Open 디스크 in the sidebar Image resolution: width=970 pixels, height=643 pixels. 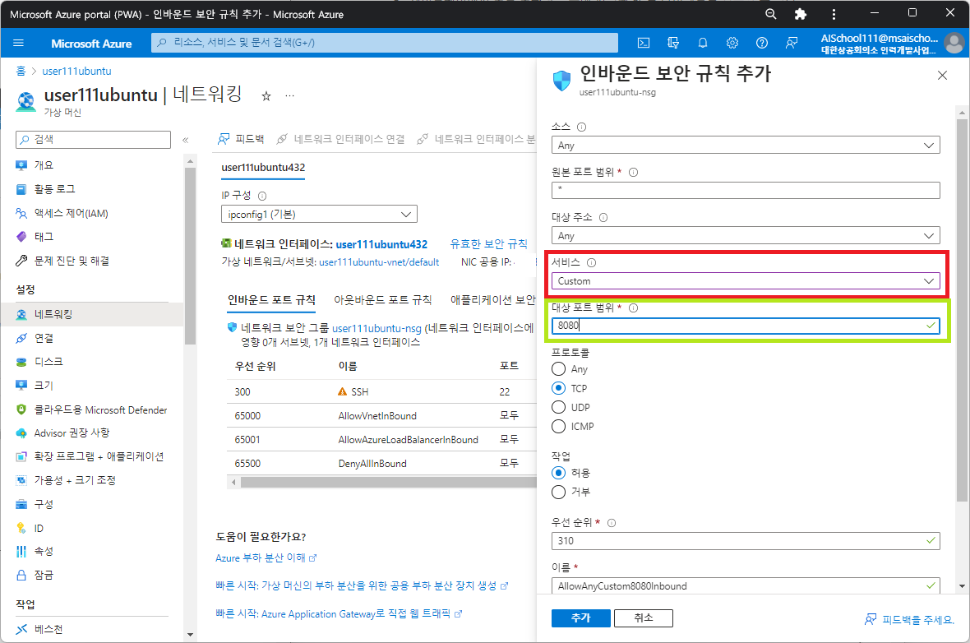pos(48,362)
